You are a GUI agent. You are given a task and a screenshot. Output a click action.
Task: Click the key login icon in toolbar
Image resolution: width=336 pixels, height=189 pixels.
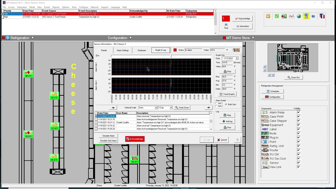pos(268,16)
